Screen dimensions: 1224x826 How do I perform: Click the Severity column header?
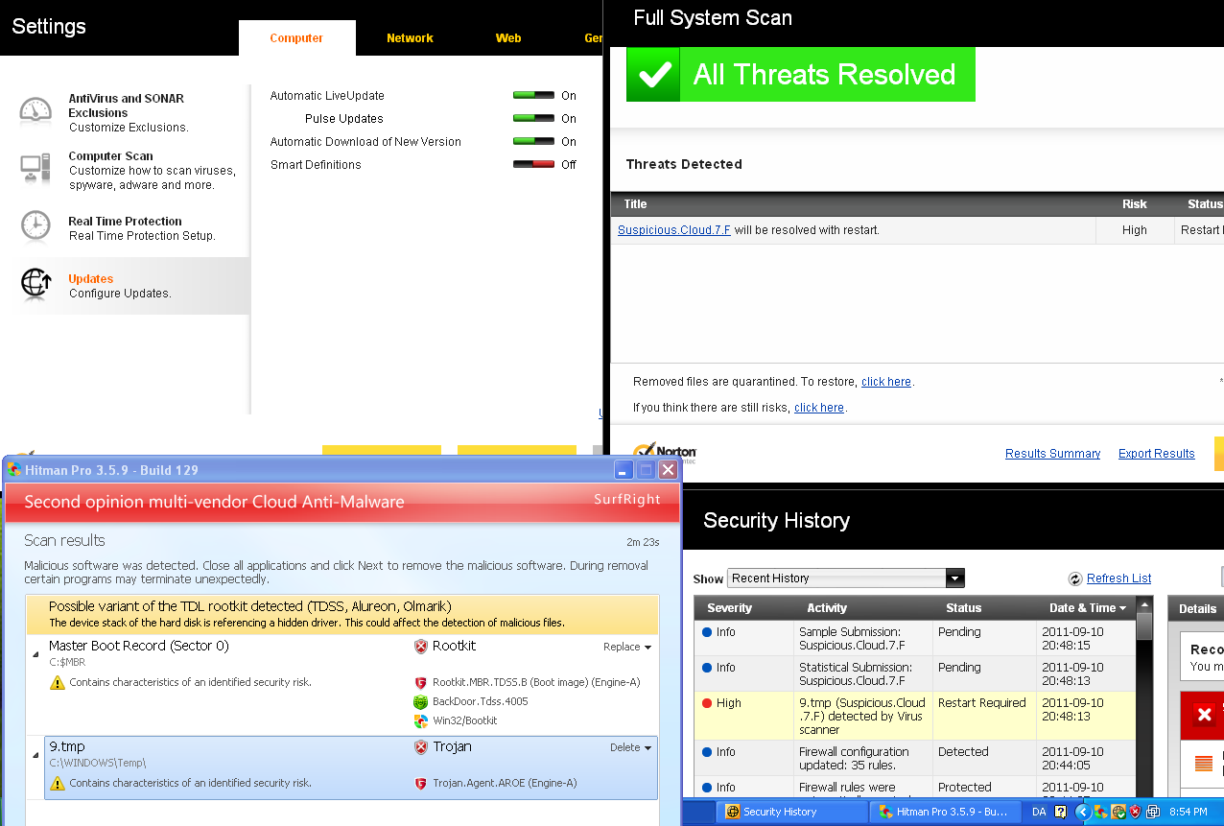745,608
